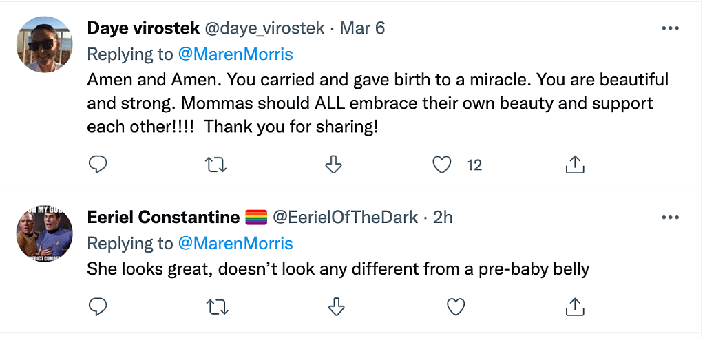This screenshot has width=705, height=338.
Task: Open @MarenMorris link in Eeriel's reply
Action: coord(235,242)
